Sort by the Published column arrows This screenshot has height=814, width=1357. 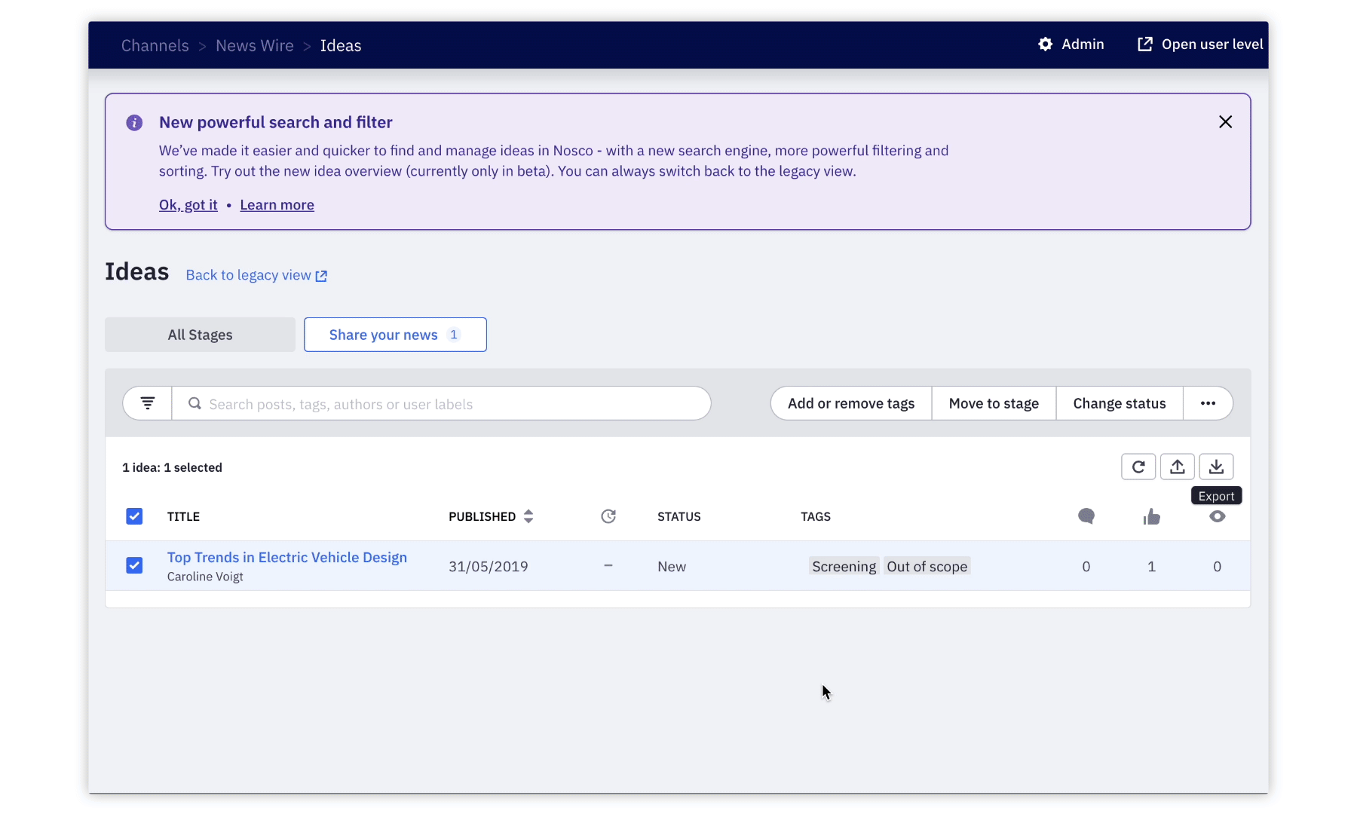[x=528, y=516]
